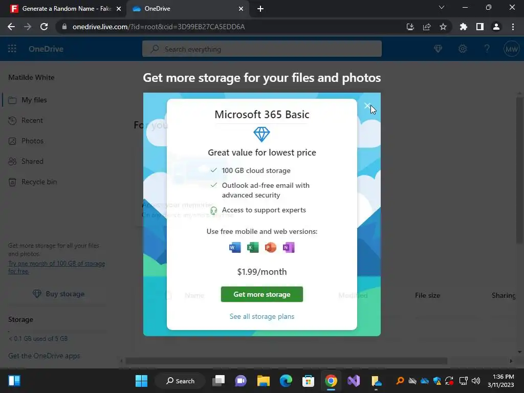This screenshot has width=524, height=393.
Task: Open Microsoft Edge from taskbar
Action: click(286, 381)
